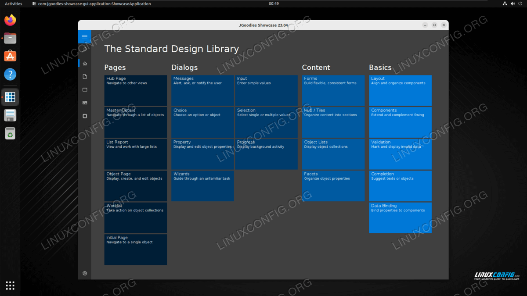Open floppy disk app in the dock
Viewport: 527px width, 296px height.
(10, 115)
